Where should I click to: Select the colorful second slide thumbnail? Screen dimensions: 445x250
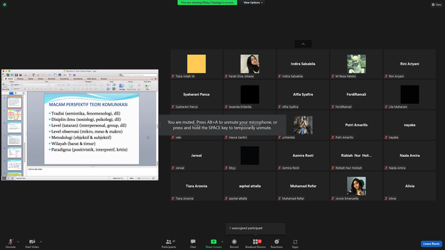point(15,115)
